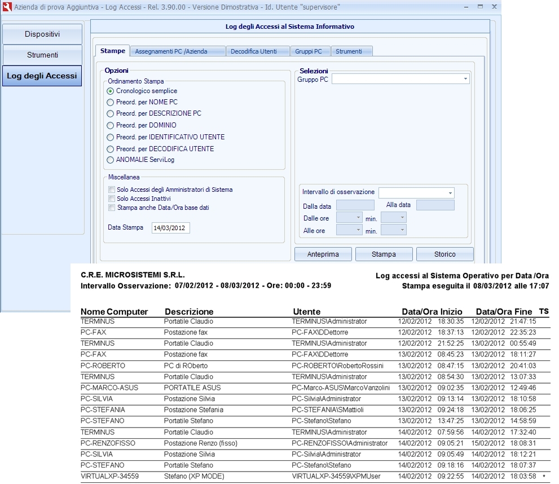The width and height of the screenshot is (559, 484).
Task: Open the Intervallo di osservazione dropdown
Action: 450,193
